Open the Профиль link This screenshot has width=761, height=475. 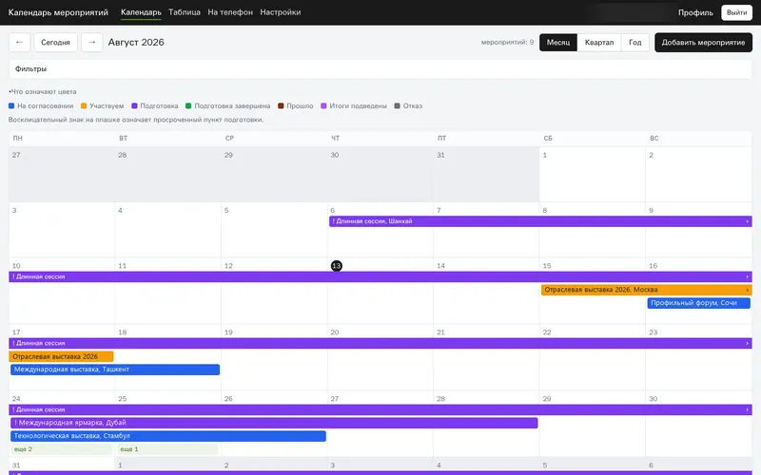click(x=695, y=12)
